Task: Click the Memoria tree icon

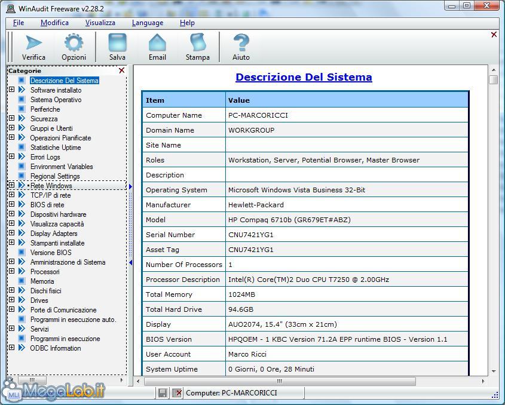Action: (x=22, y=281)
